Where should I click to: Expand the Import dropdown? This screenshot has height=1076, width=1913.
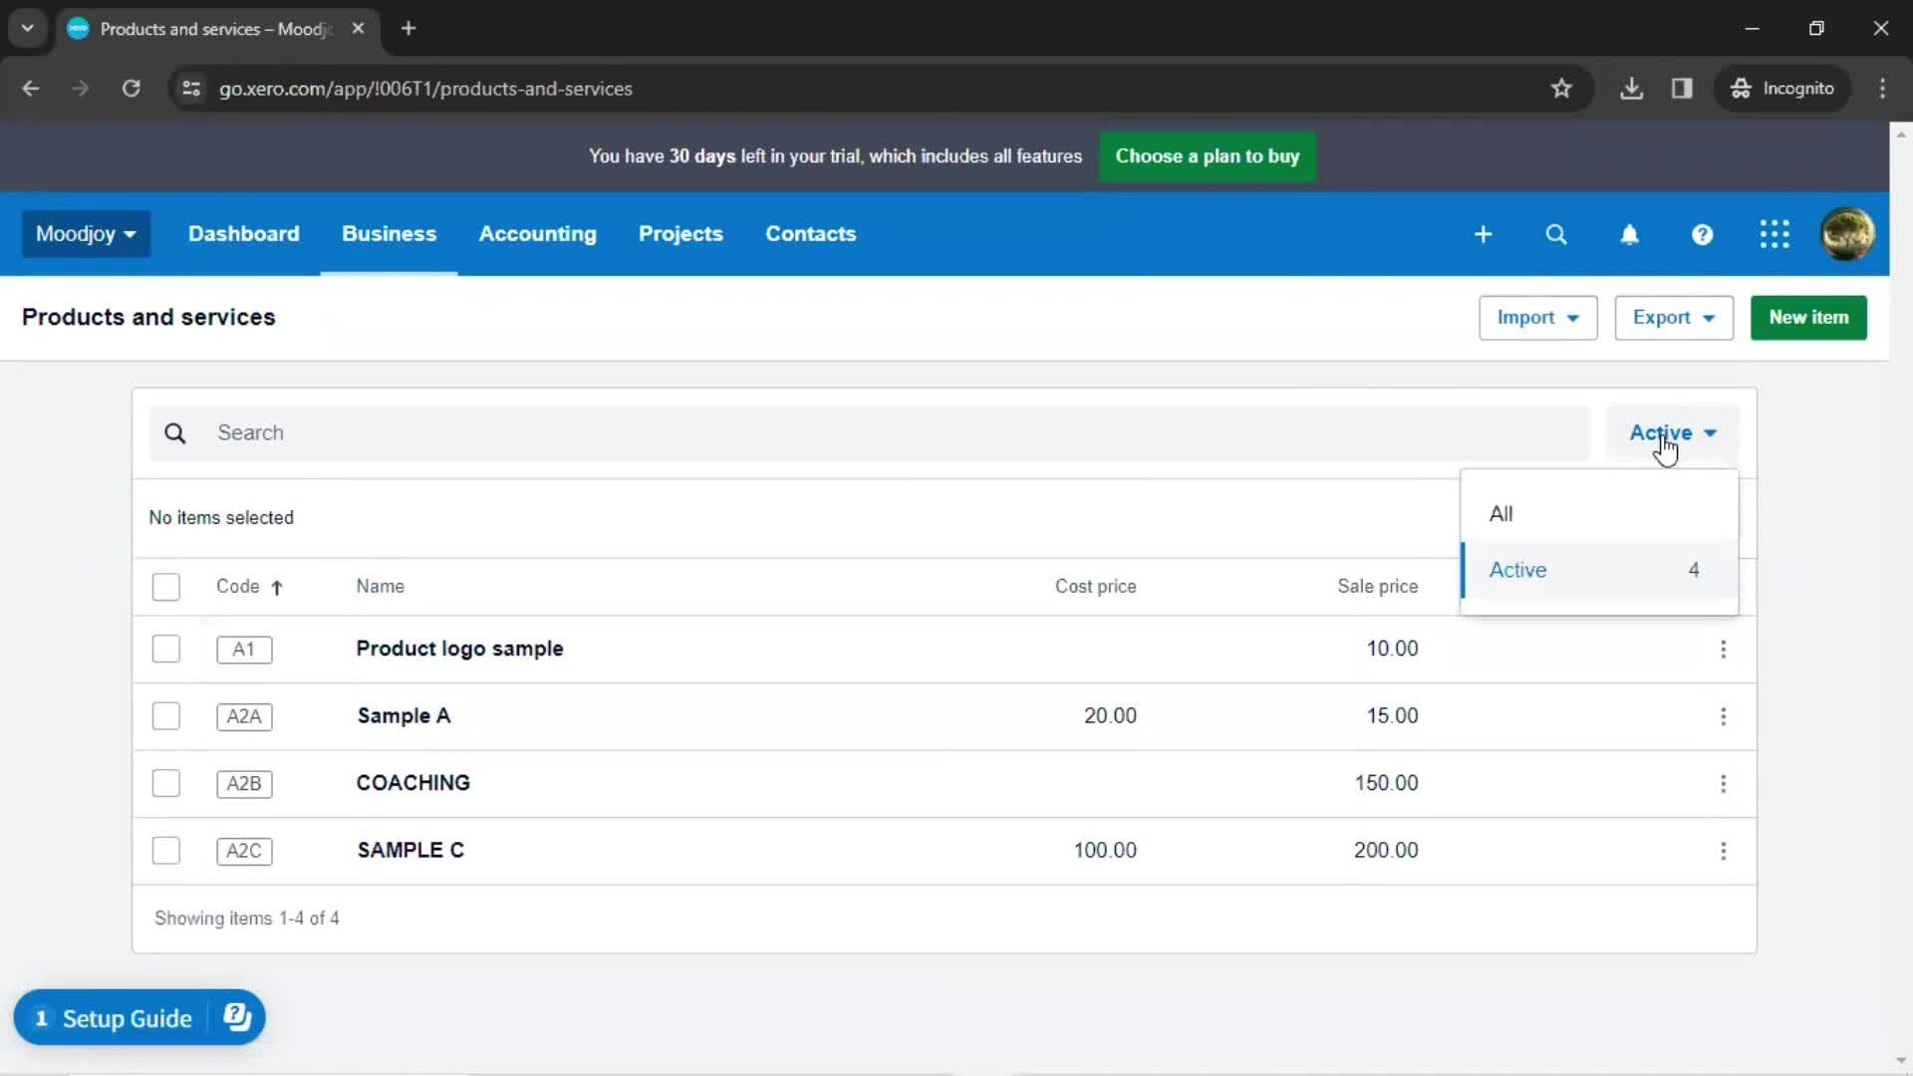(x=1537, y=318)
